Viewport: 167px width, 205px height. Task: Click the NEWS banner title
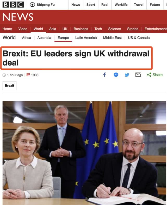18,17
